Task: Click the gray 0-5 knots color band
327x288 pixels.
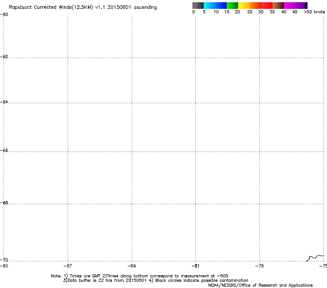Action: [x=198, y=5]
